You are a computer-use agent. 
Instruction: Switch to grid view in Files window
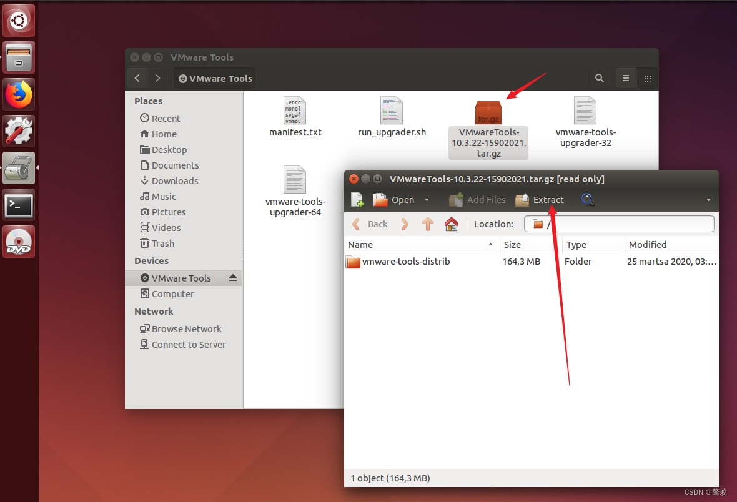pyautogui.click(x=647, y=78)
